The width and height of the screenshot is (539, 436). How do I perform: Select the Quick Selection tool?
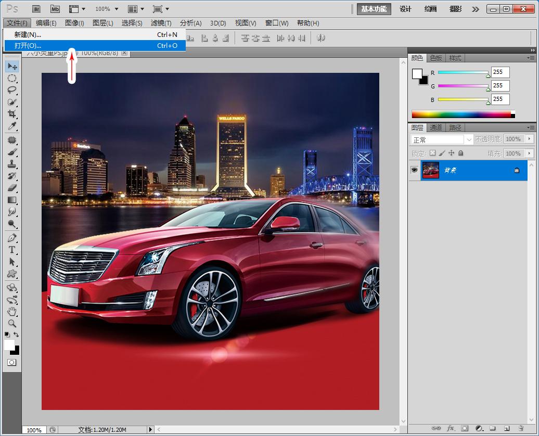click(12, 102)
